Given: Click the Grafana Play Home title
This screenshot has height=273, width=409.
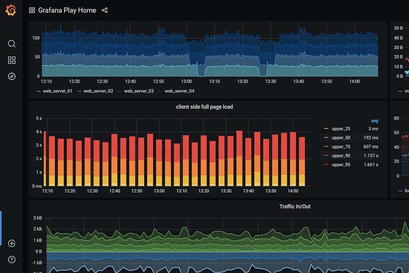Looking at the screenshot, I should coord(67,10).
